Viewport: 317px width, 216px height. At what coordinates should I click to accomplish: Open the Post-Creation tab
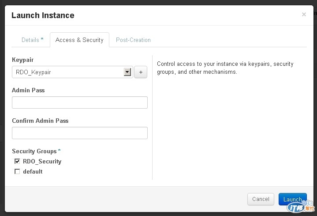point(133,40)
